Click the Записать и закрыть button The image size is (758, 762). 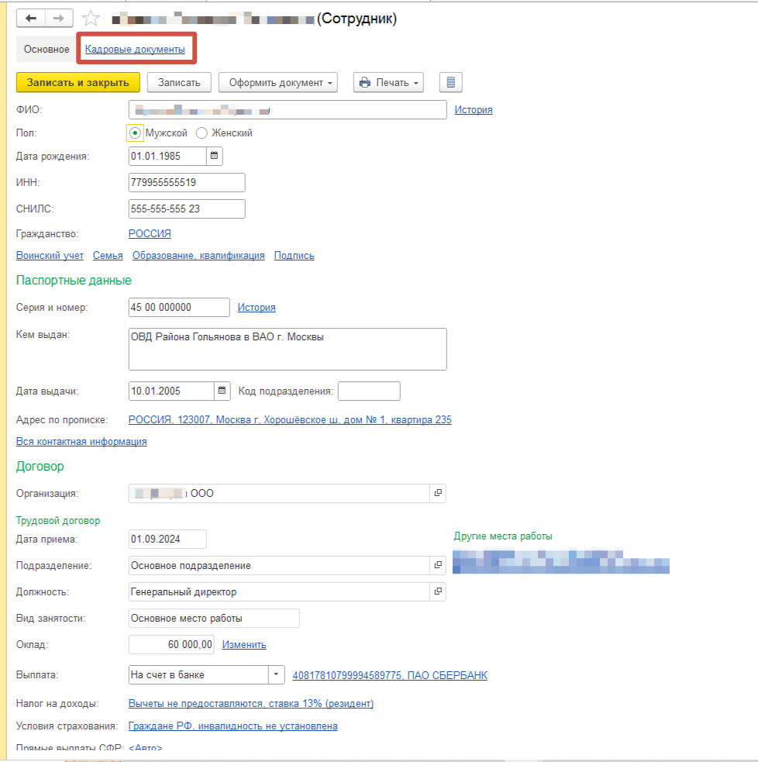point(78,83)
